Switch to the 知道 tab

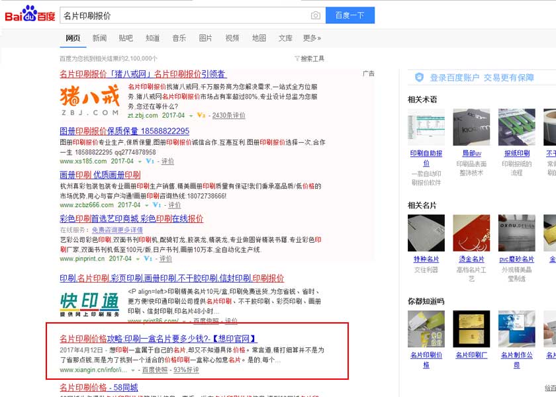(152, 38)
